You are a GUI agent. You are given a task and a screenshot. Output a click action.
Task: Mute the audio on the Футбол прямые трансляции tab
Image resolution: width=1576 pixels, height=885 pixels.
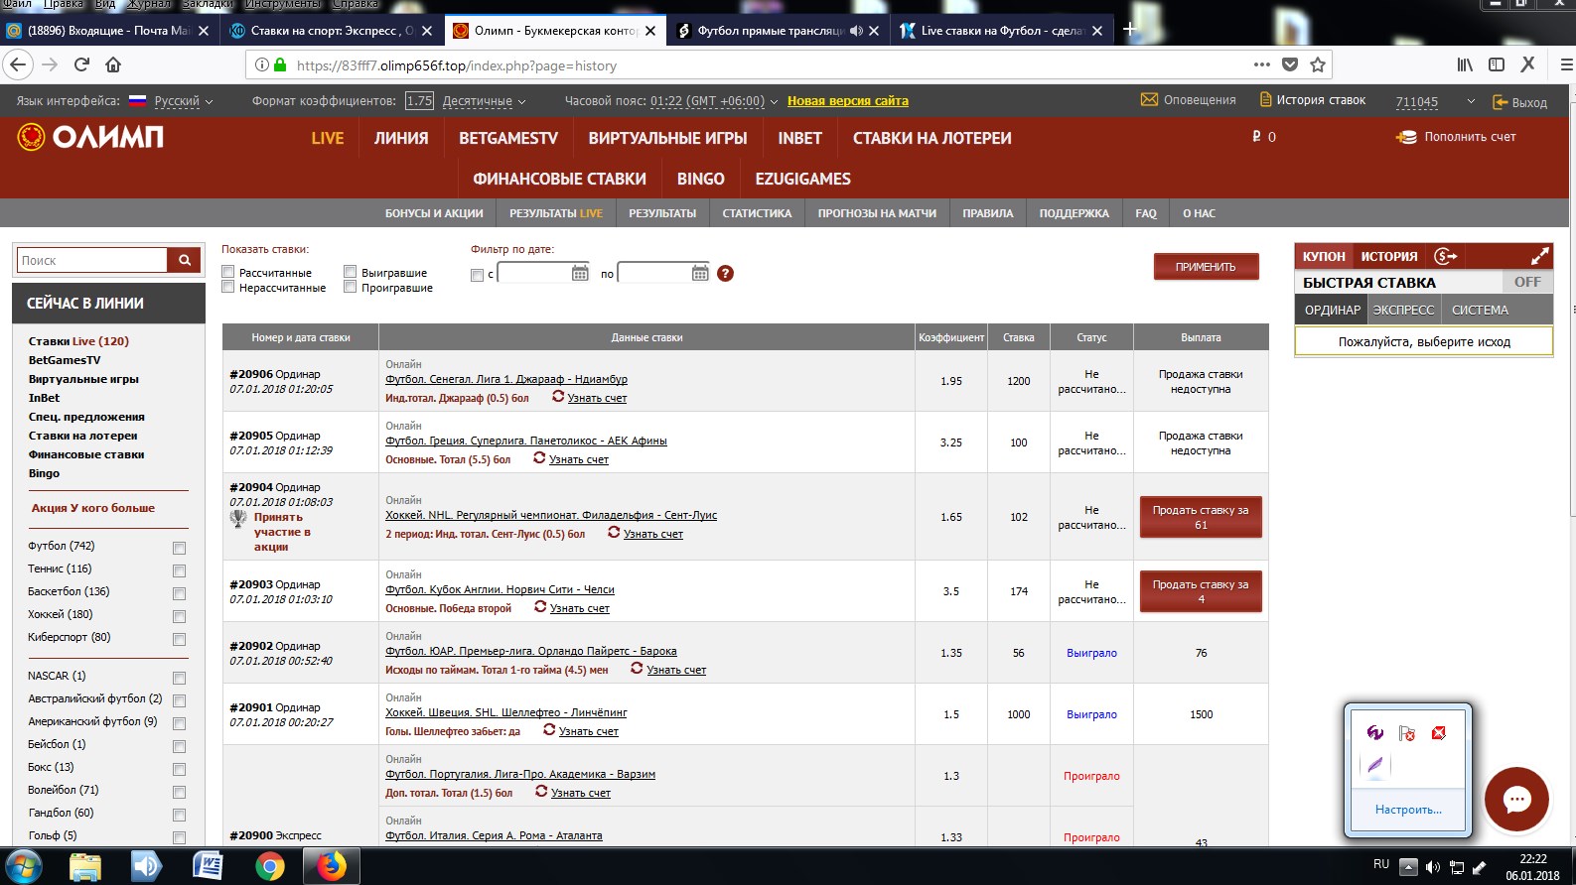[x=856, y=31]
